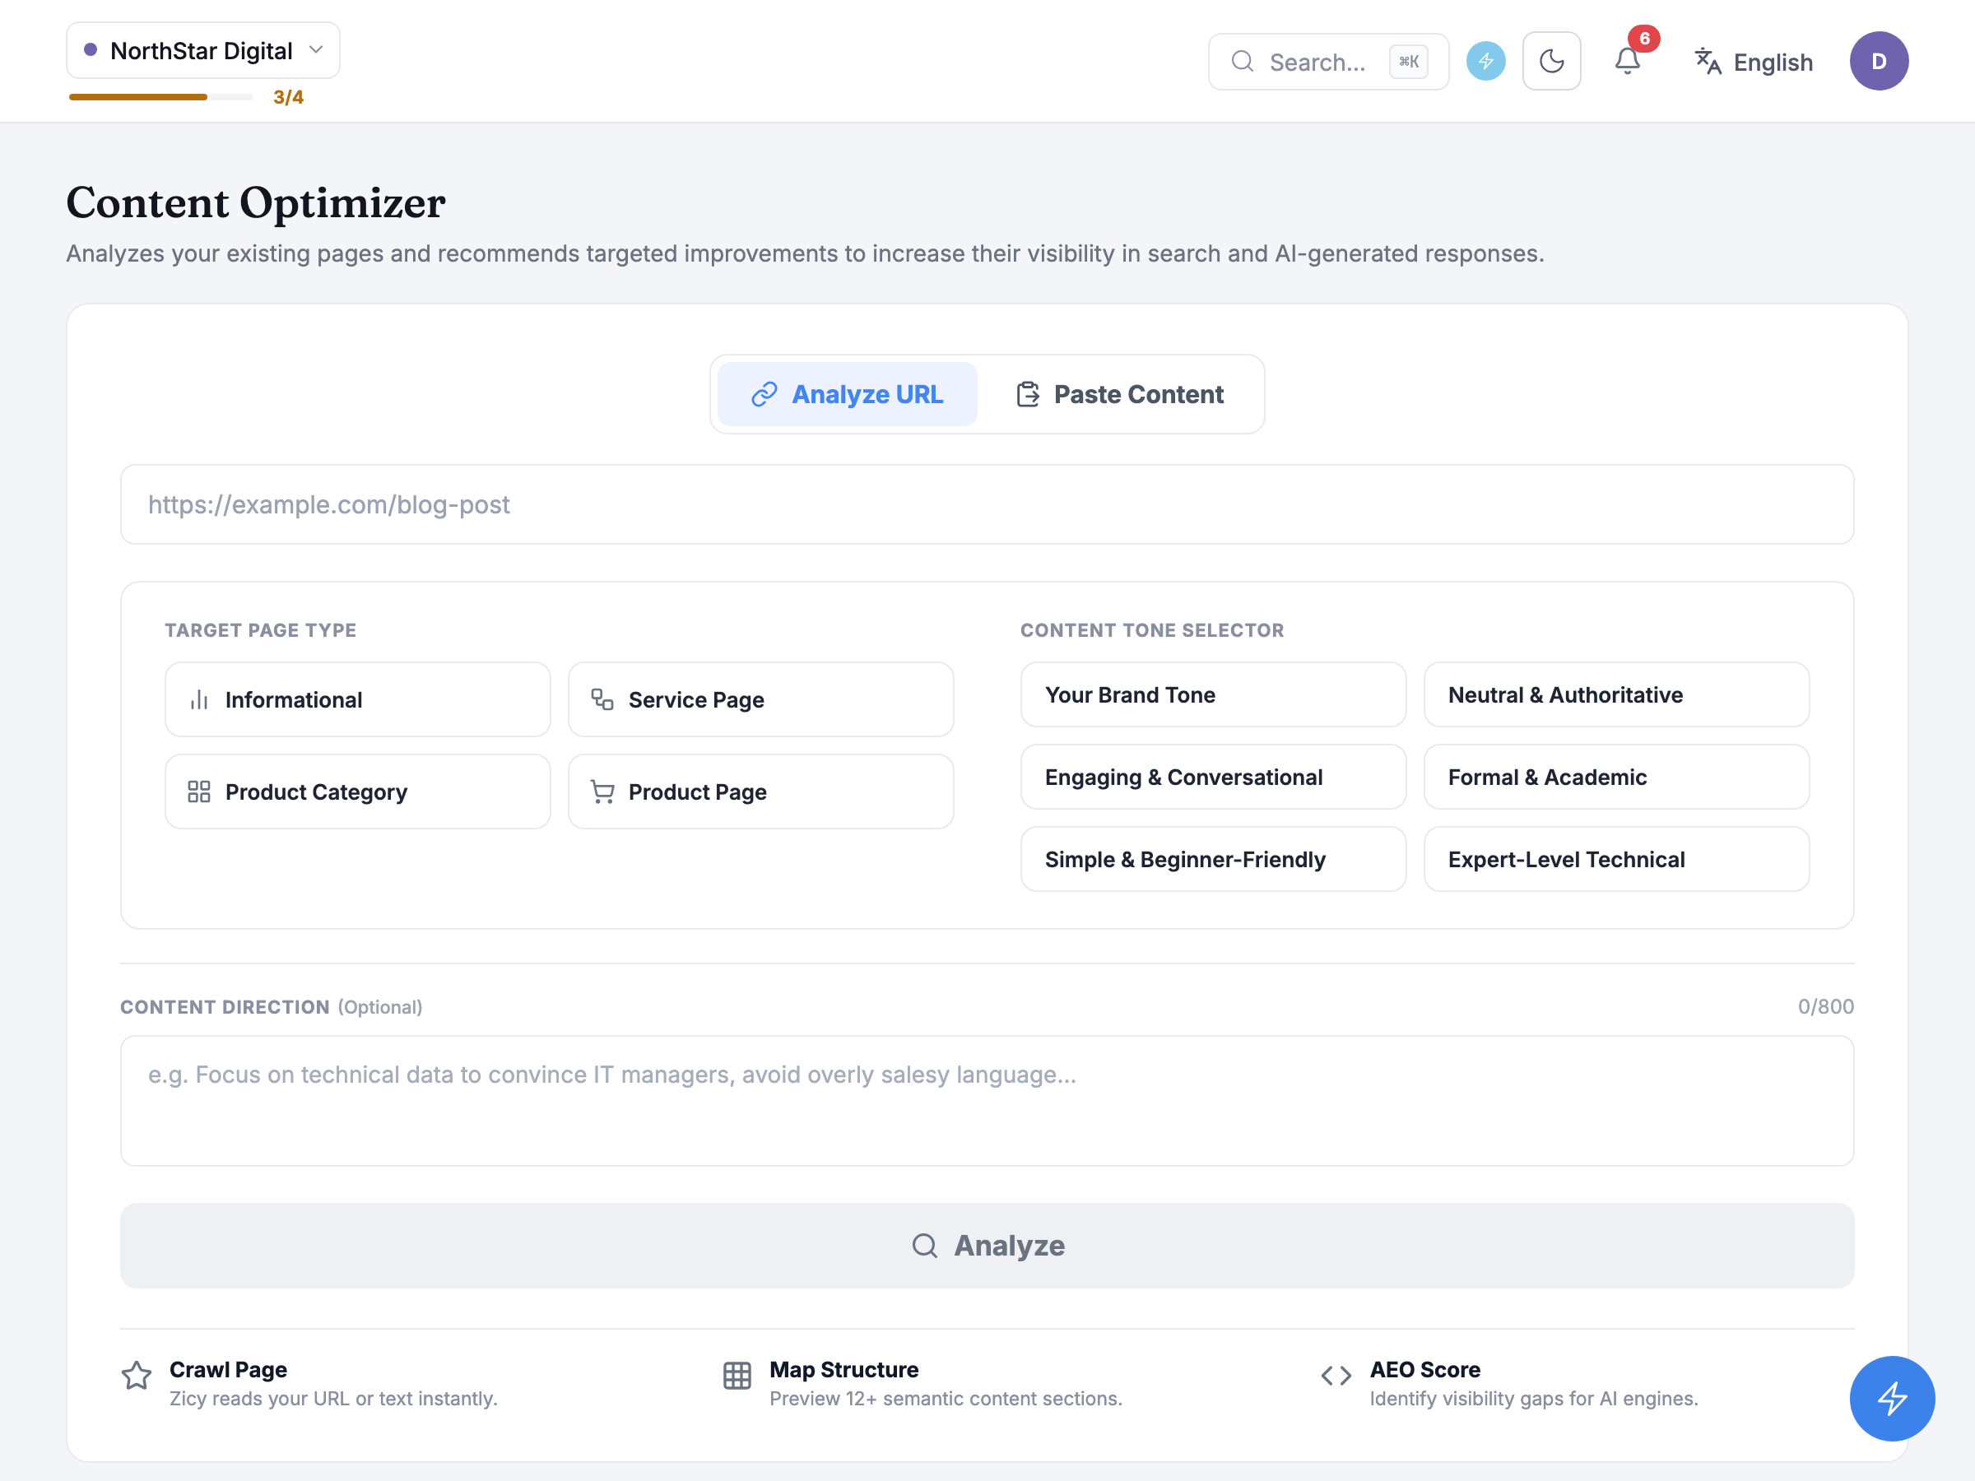Choose Formal & Academic tone
The image size is (1975, 1481).
1616,778
